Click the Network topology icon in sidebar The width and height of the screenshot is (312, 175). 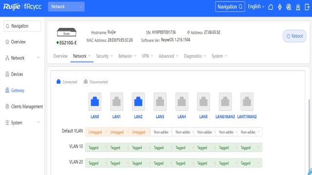[x=7, y=58]
